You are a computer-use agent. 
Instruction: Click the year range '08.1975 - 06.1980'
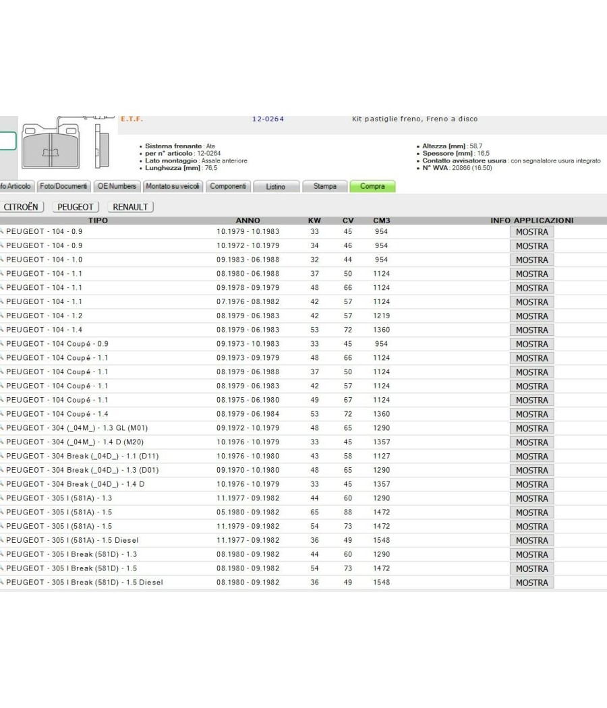click(248, 400)
